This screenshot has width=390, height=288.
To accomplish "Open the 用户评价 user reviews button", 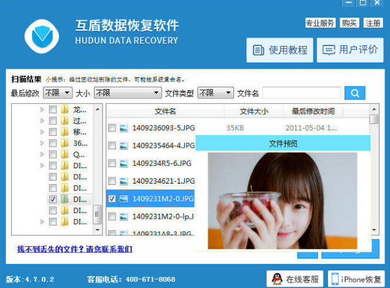I will point(350,50).
